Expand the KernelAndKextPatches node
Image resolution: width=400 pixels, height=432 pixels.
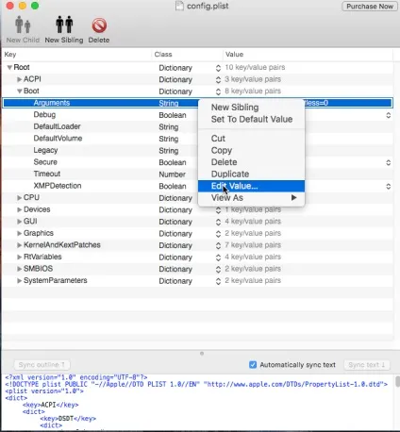19,245
